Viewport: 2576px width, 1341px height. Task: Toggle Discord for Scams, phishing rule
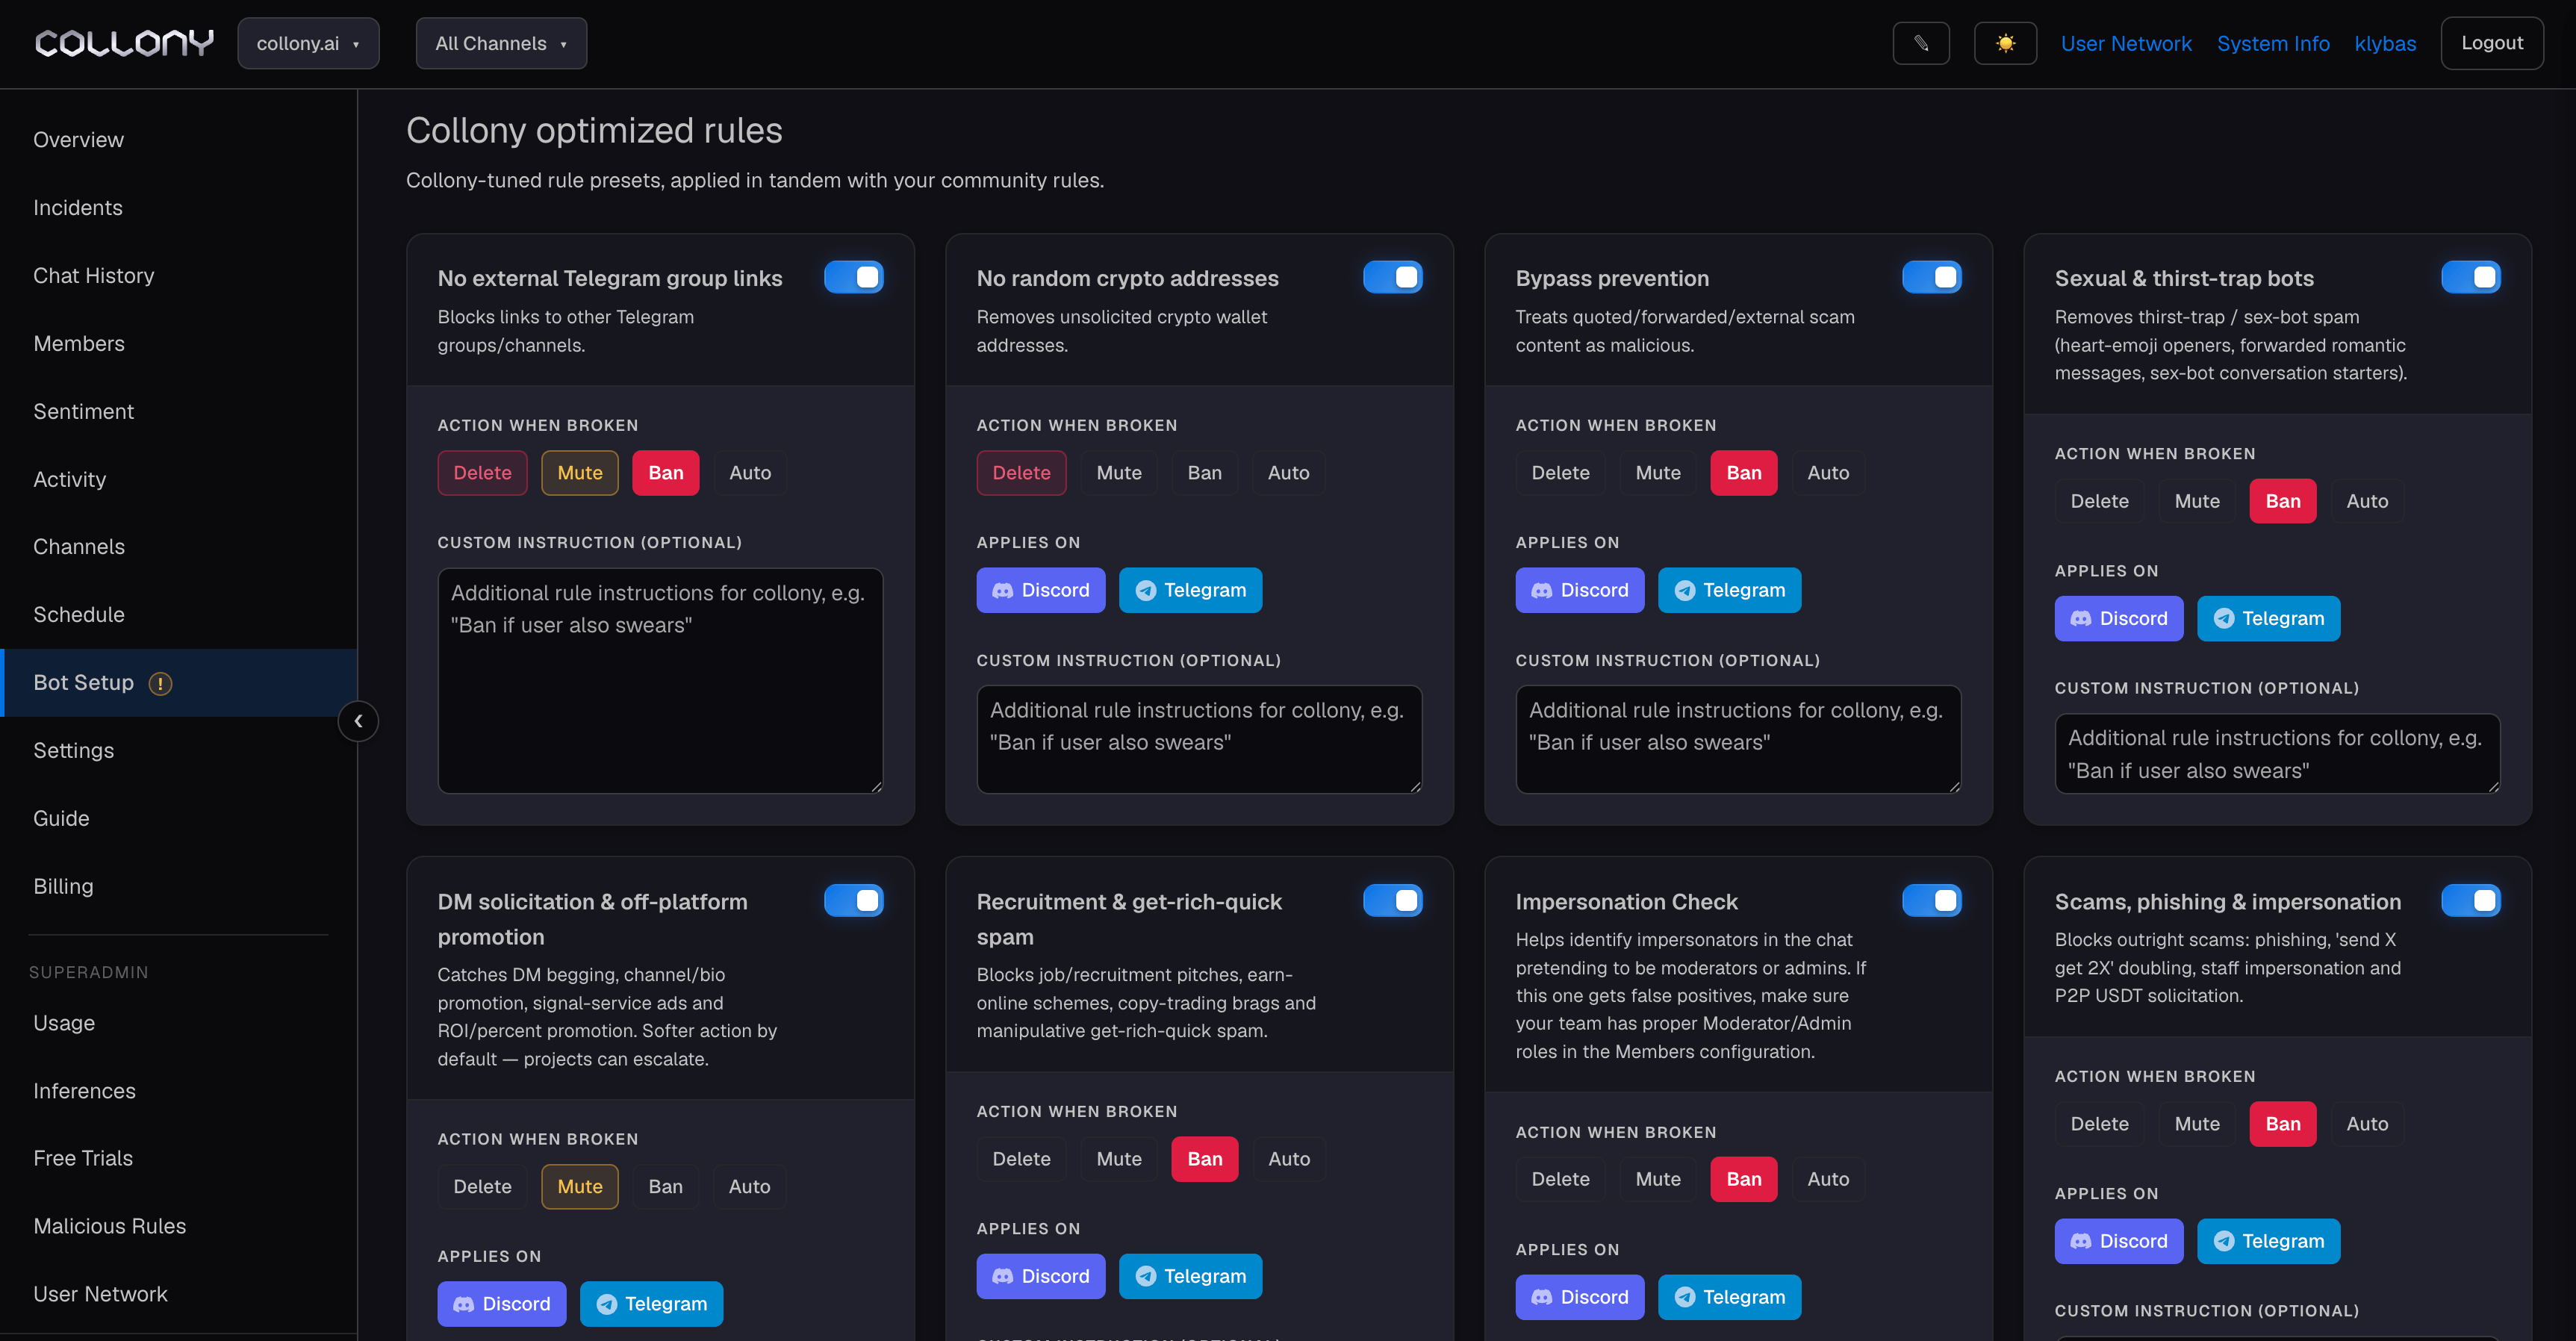2119,1241
